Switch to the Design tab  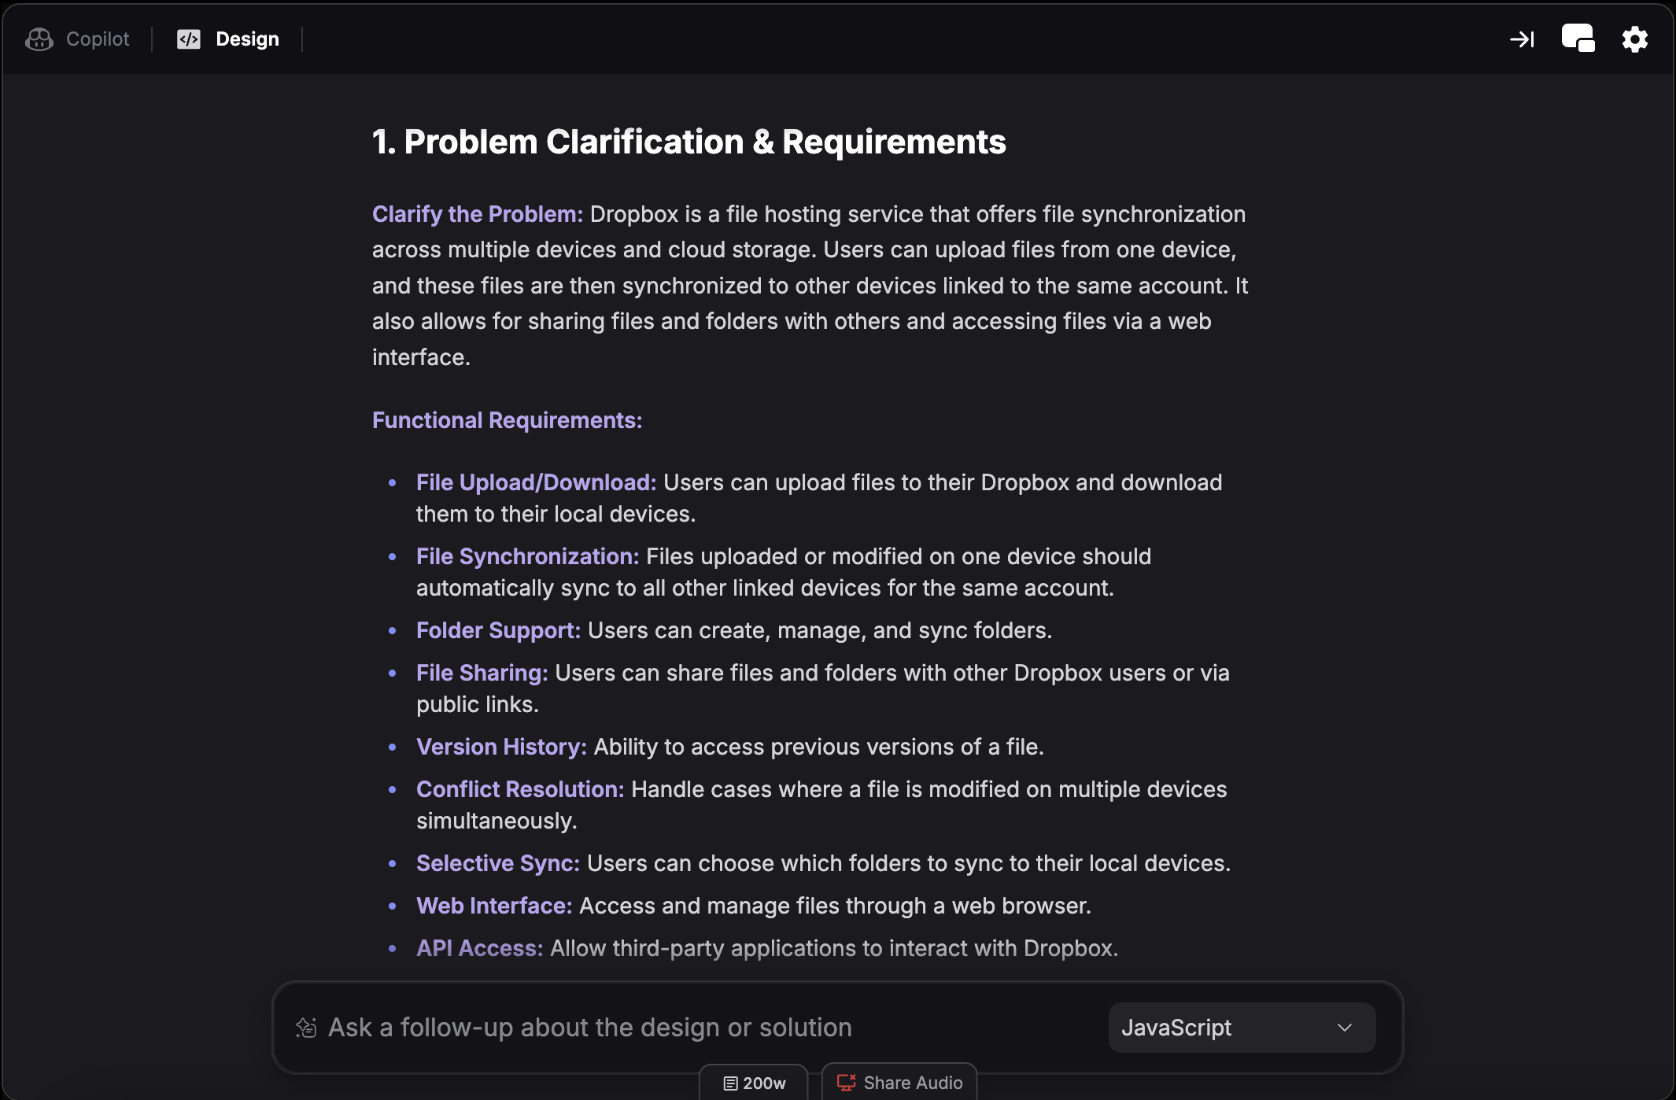[248, 39]
